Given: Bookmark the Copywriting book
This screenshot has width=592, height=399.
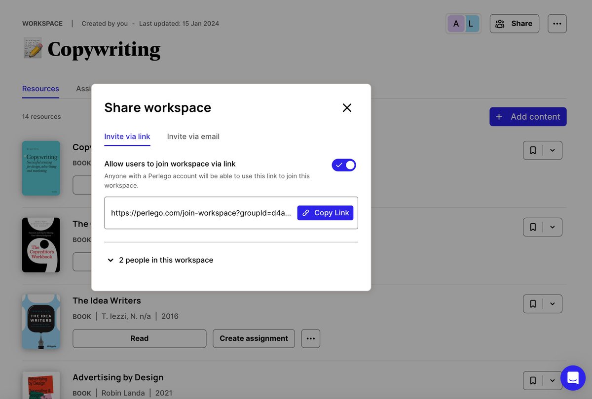Looking at the screenshot, I should click(x=533, y=150).
